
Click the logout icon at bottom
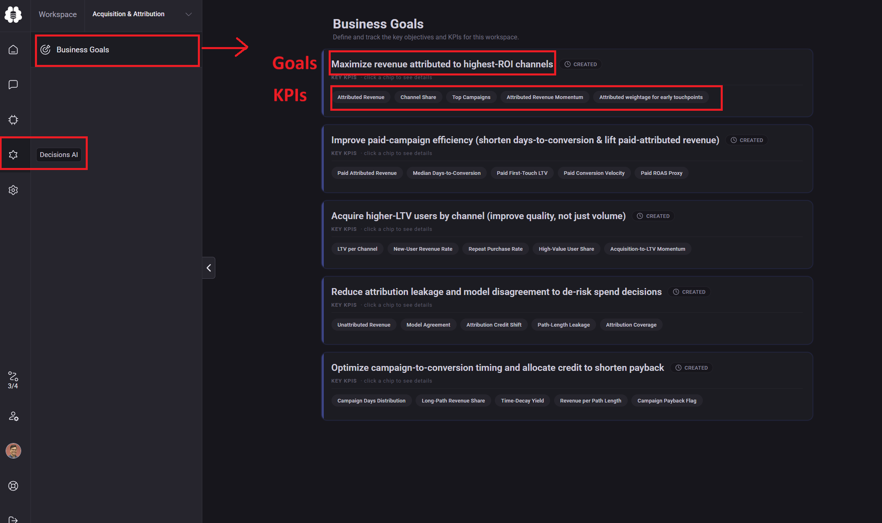point(13,519)
